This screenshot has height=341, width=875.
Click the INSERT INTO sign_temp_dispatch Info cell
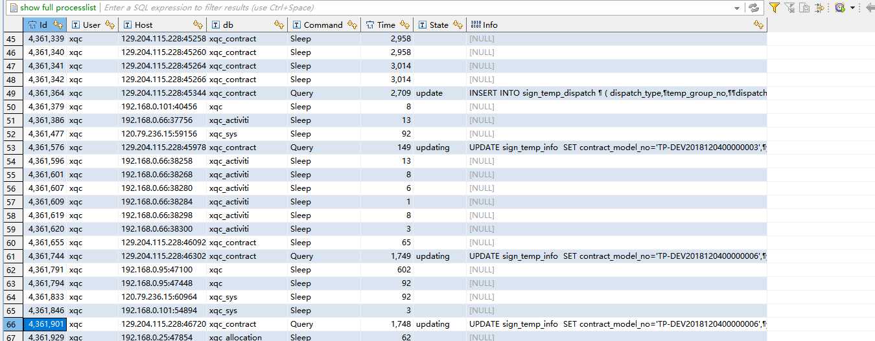[x=616, y=93]
